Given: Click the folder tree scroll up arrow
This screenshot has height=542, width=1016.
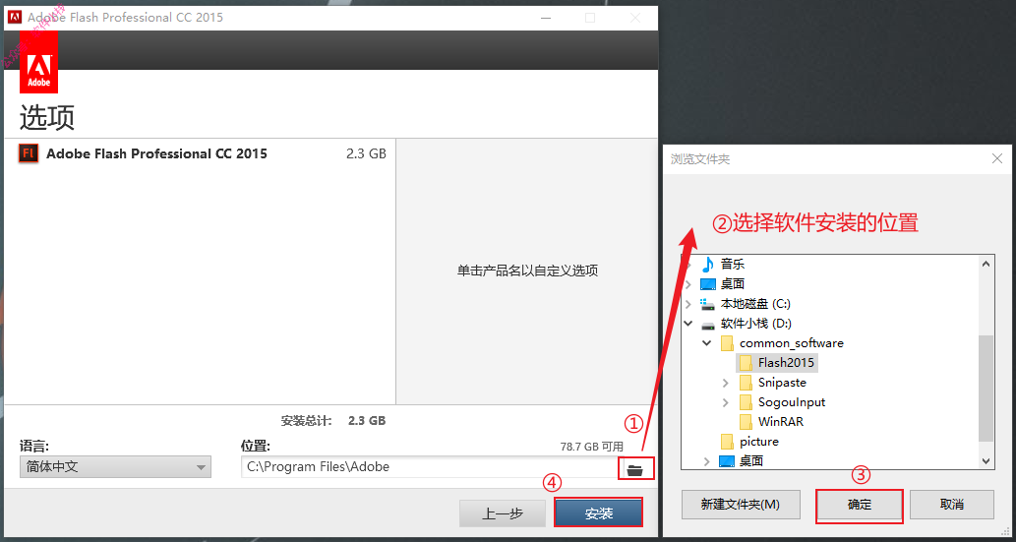Looking at the screenshot, I should click(986, 264).
